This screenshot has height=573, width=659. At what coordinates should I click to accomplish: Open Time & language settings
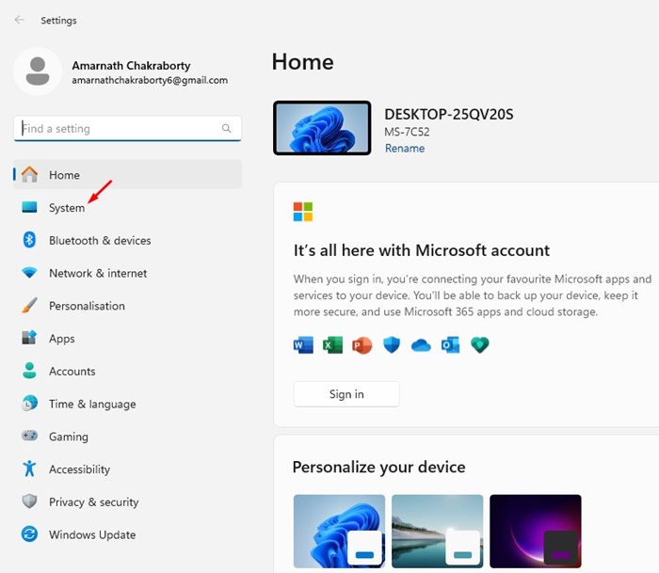pos(128,404)
